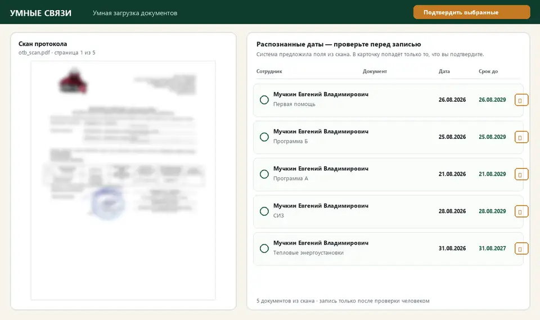540x320 pixels.
Task: Click the Программа Б document label
Action: [x=290, y=141]
